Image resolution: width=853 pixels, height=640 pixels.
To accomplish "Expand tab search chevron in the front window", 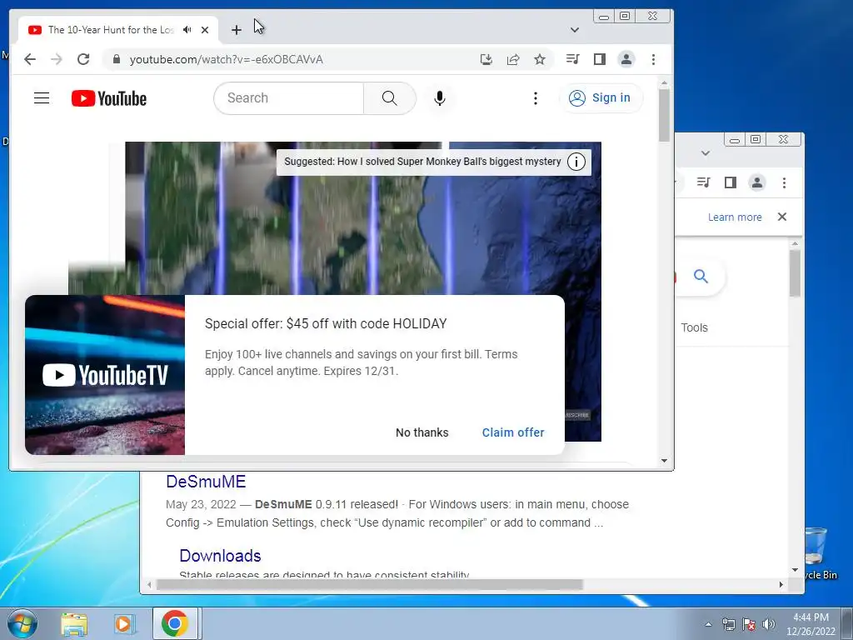I will pos(575,30).
